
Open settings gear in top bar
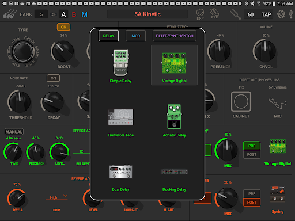coord(281,14)
